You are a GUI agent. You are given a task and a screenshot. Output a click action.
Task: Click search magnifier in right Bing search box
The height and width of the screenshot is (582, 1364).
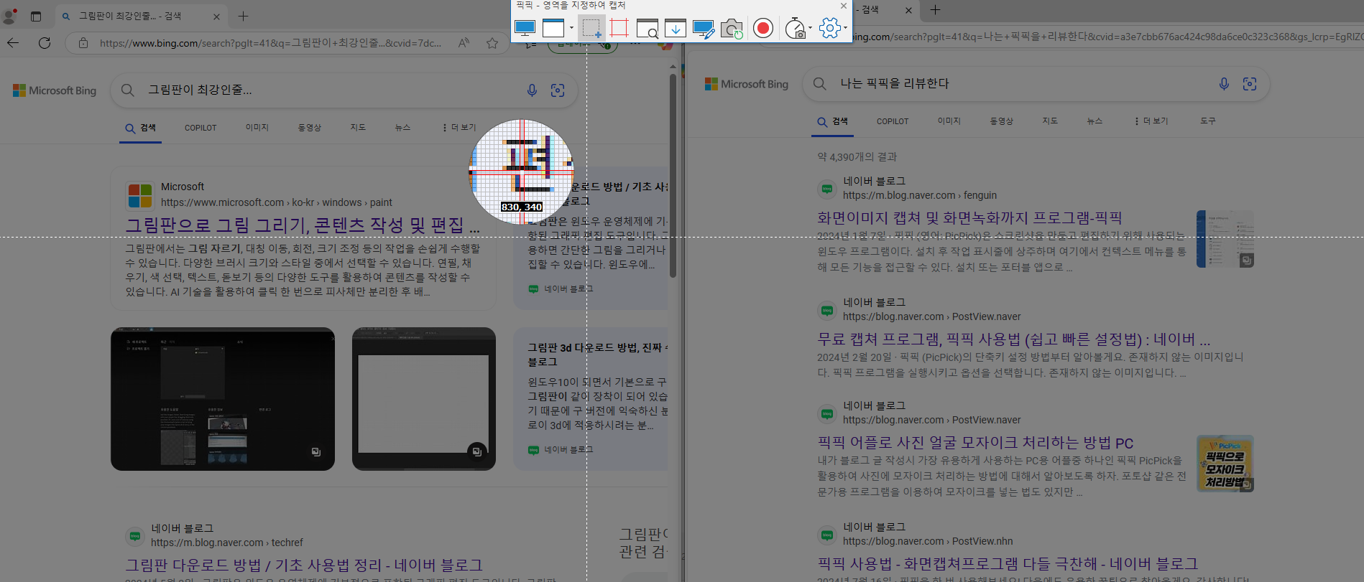[820, 83]
